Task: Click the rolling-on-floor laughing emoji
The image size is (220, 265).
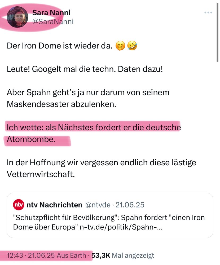Action: click(132, 46)
